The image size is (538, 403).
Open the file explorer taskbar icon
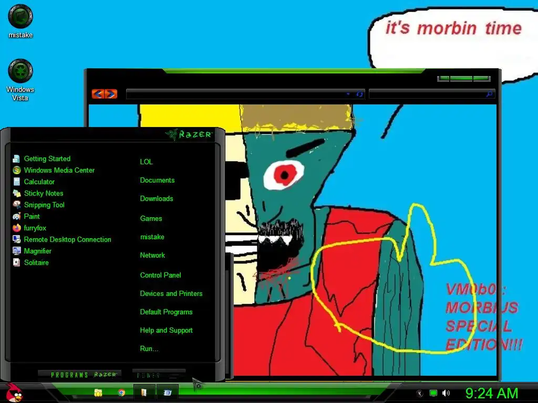coord(98,393)
